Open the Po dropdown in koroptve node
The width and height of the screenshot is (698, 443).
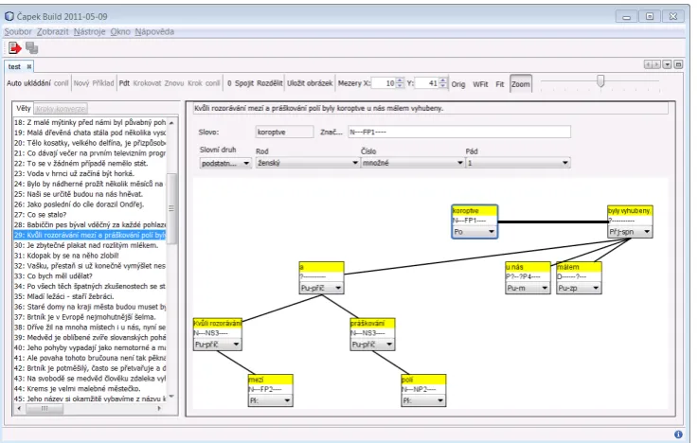coord(474,232)
